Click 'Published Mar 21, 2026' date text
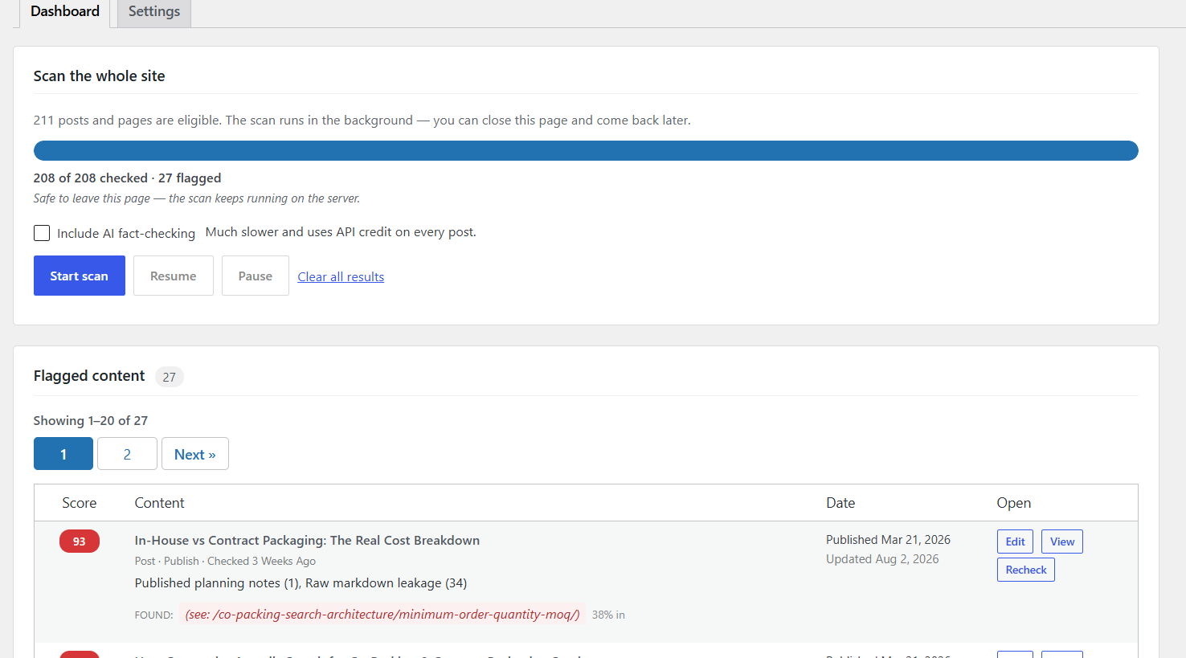 888,540
